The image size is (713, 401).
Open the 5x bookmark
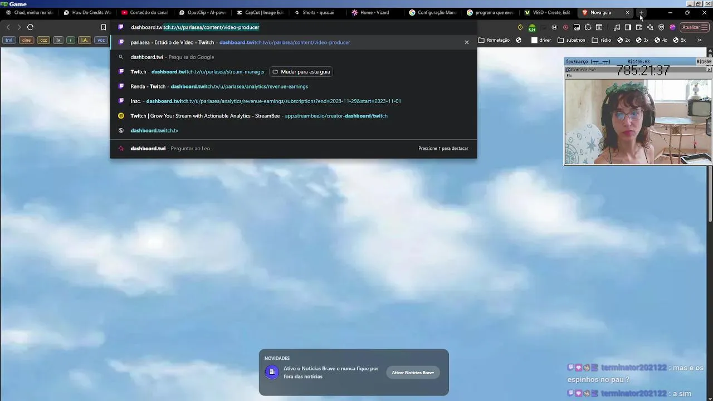679,40
